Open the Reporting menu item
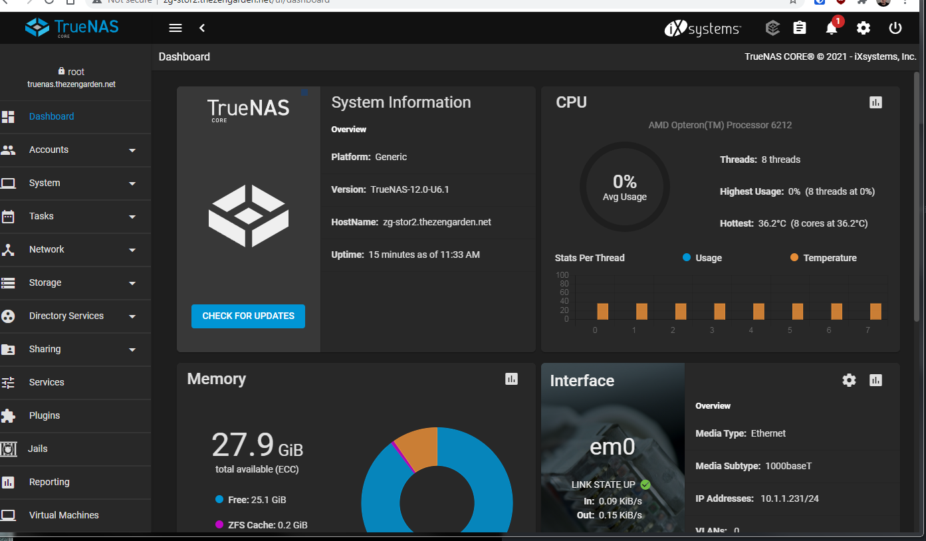This screenshot has width=926, height=541. pyautogui.click(x=75, y=482)
